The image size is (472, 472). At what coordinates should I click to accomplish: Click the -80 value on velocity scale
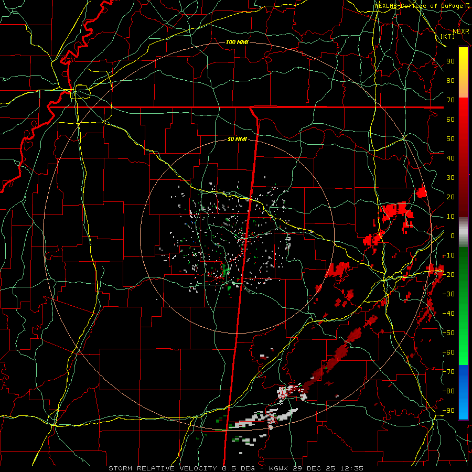tap(448, 391)
